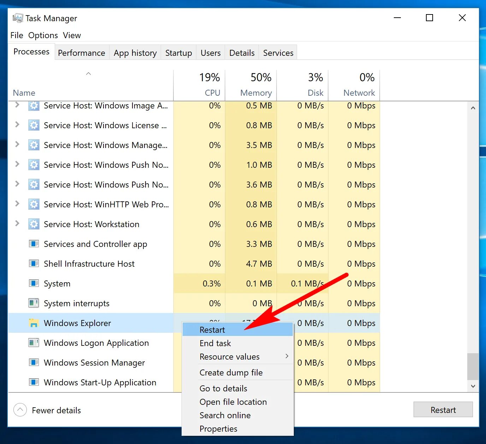Select the System interrupts process name

tap(77, 303)
